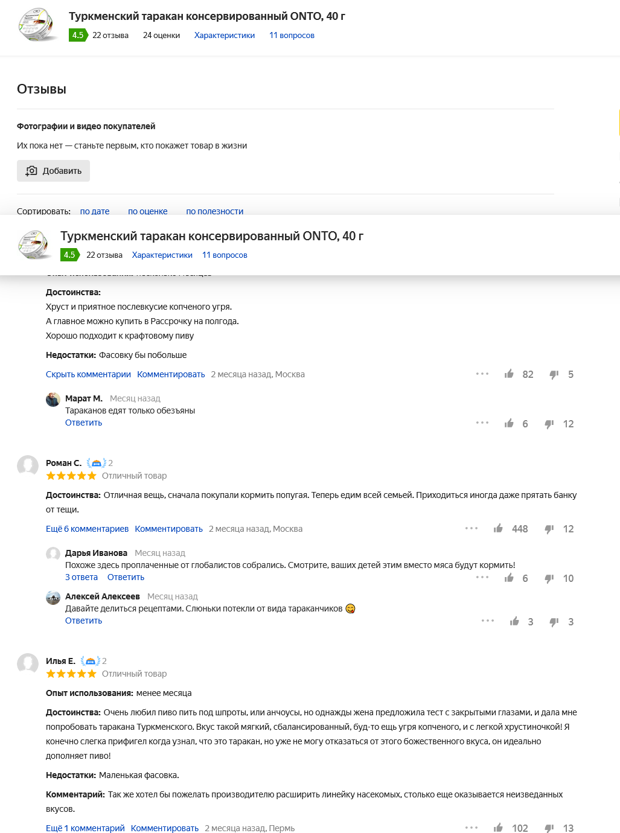Dislike Ilya E.'s review with 13 dislikes
The height and width of the screenshot is (833, 620).
[x=549, y=828]
